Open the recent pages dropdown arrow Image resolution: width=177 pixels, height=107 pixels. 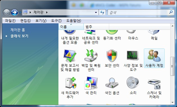click(x=20, y=13)
